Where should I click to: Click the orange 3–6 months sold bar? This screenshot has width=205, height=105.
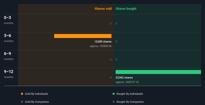click(x=83, y=36)
